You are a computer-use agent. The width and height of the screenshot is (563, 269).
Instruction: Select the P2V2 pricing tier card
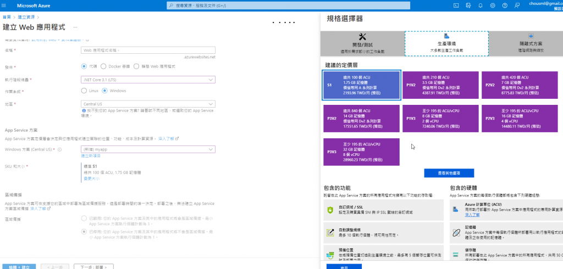tap(519, 85)
